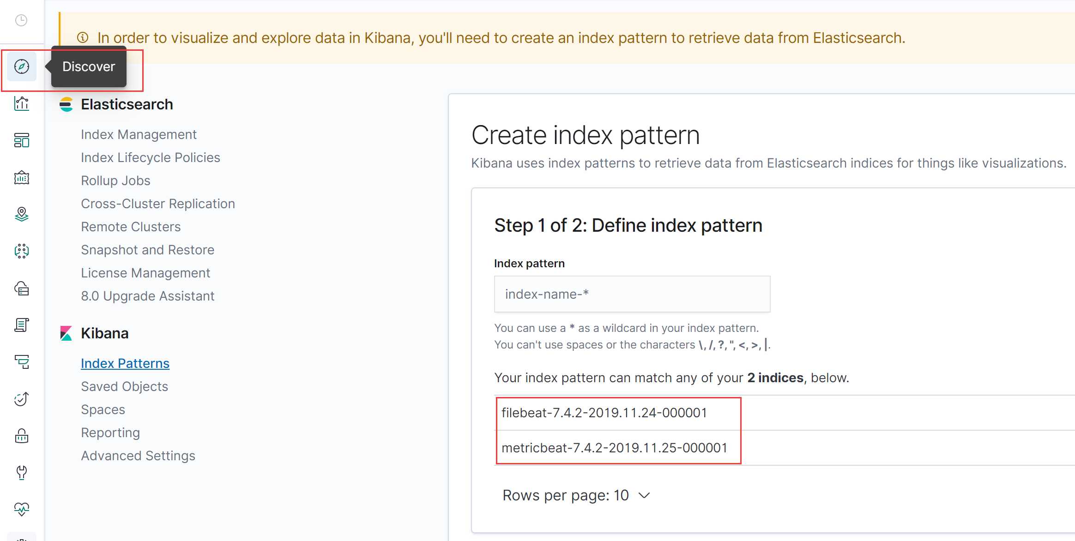Open Advanced Settings
Image resolution: width=1075 pixels, height=541 pixels.
pyautogui.click(x=138, y=456)
